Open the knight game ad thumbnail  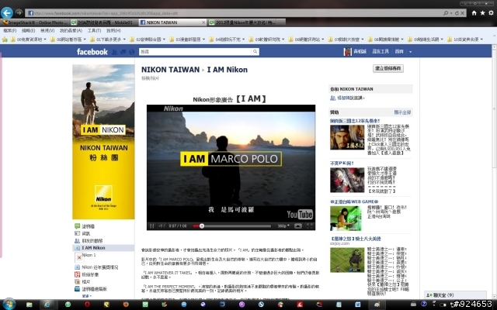point(347,260)
